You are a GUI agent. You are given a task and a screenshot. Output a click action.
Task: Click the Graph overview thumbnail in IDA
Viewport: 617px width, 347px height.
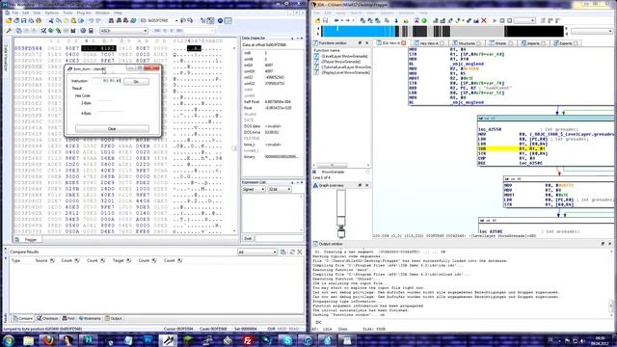[x=341, y=214]
